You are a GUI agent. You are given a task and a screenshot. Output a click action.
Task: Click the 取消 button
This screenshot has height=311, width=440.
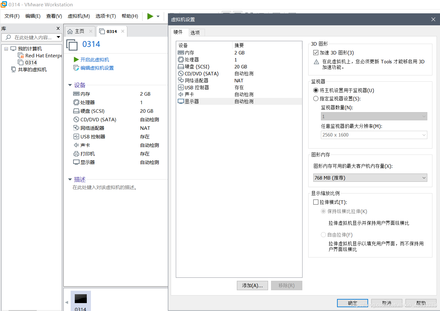pyautogui.click(x=387, y=303)
